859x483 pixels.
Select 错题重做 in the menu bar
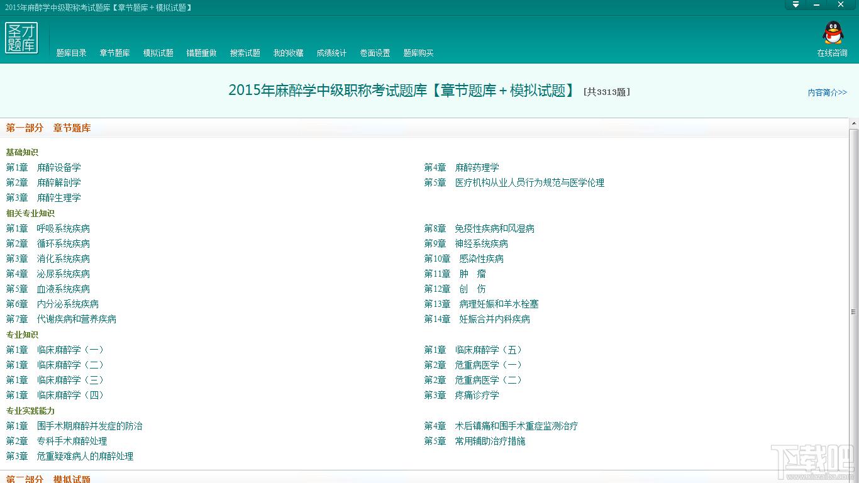202,53
